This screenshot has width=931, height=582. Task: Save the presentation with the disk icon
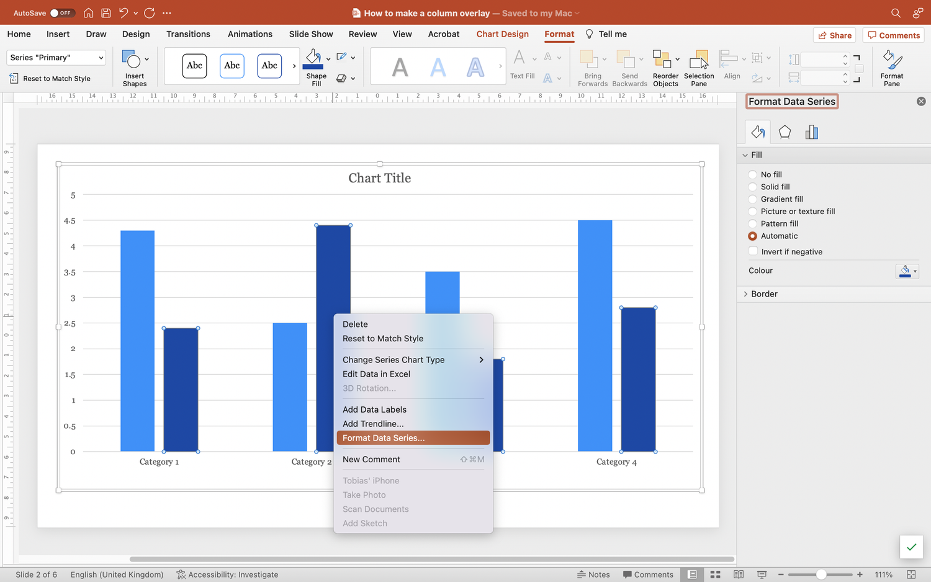click(x=106, y=13)
